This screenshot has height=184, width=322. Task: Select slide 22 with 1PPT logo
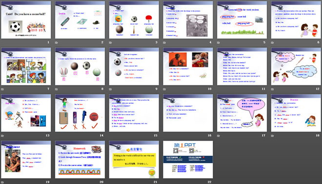tap(188, 159)
